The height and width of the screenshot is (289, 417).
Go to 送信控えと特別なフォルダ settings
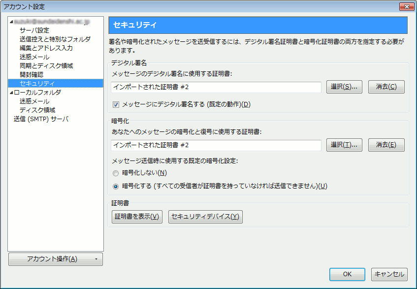click(x=55, y=39)
